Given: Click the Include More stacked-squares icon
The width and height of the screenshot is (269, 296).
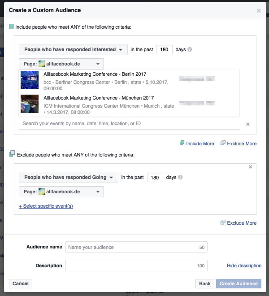Looking at the screenshot, I should [182, 143].
